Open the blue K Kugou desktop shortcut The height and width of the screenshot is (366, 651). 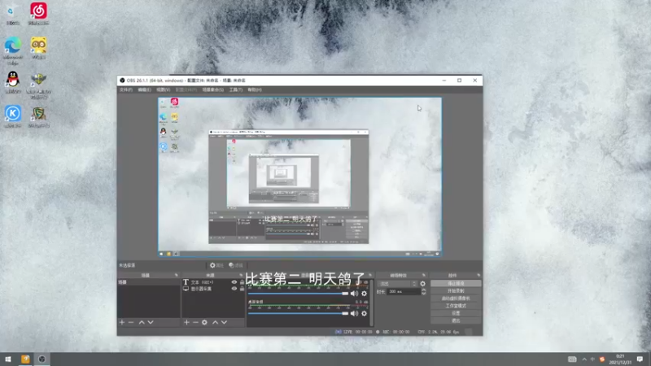tap(13, 116)
